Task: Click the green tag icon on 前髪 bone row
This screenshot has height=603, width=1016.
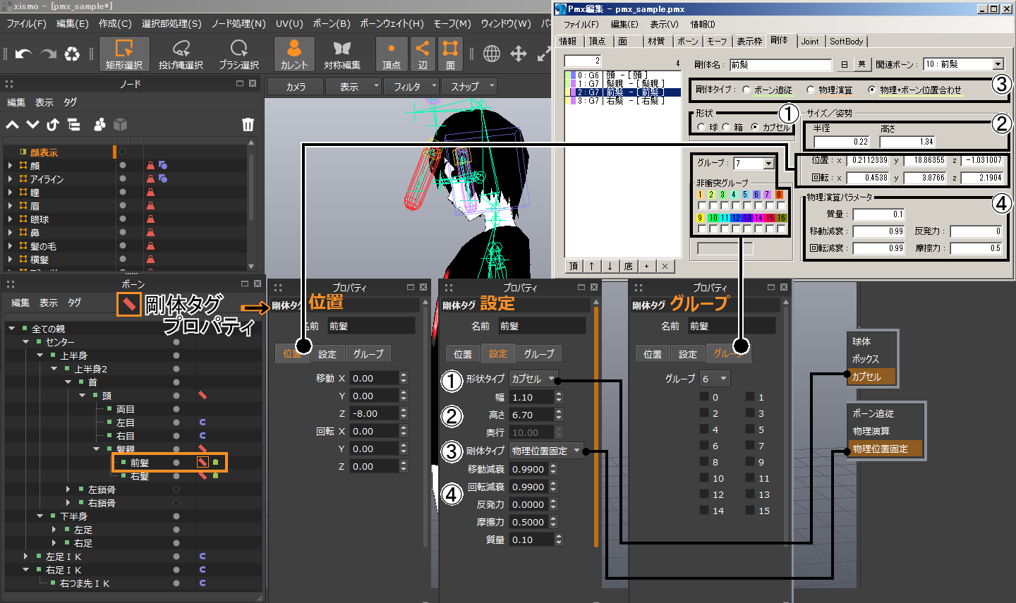Action: (215, 463)
